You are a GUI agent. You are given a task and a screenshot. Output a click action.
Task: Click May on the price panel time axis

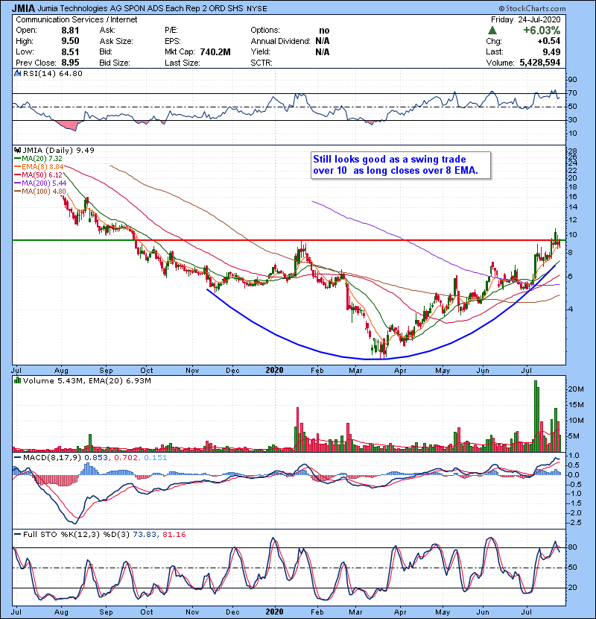(443, 371)
